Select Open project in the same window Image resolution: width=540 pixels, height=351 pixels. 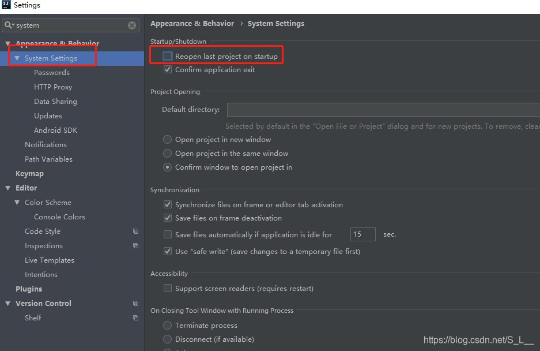coord(167,153)
